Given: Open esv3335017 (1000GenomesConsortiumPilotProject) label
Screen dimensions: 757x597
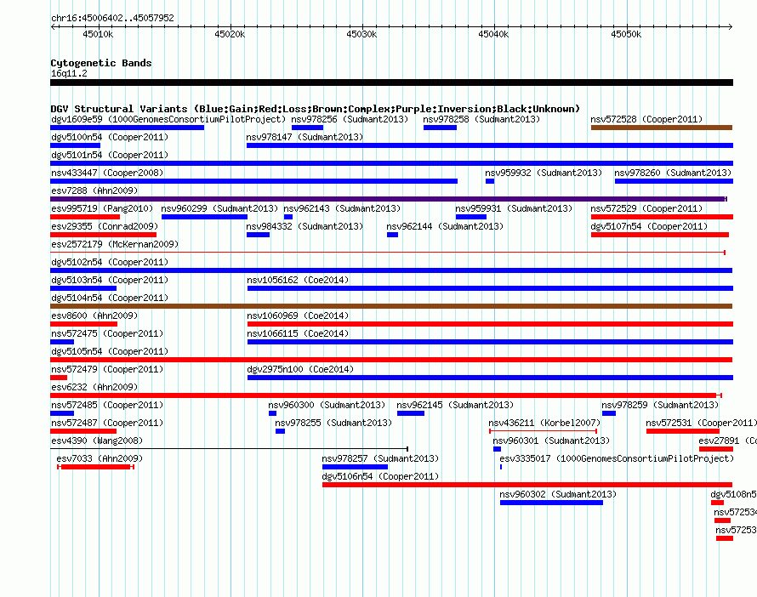Looking at the screenshot, I should [617, 458].
